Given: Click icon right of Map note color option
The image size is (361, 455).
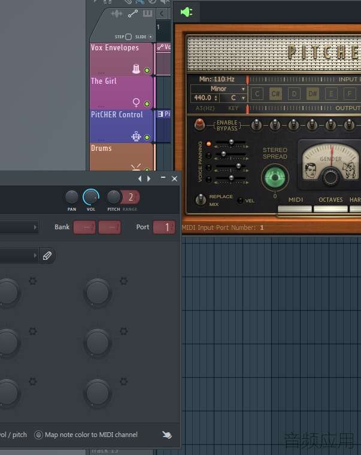Looking at the screenshot, I should (x=167, y=435).
